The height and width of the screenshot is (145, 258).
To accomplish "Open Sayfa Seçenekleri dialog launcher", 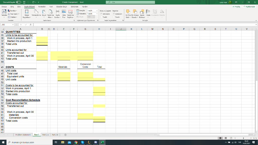I will tap(123, 20).
